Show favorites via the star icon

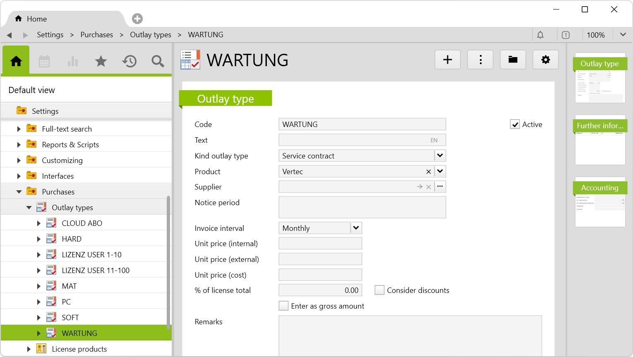pos(101,61)
